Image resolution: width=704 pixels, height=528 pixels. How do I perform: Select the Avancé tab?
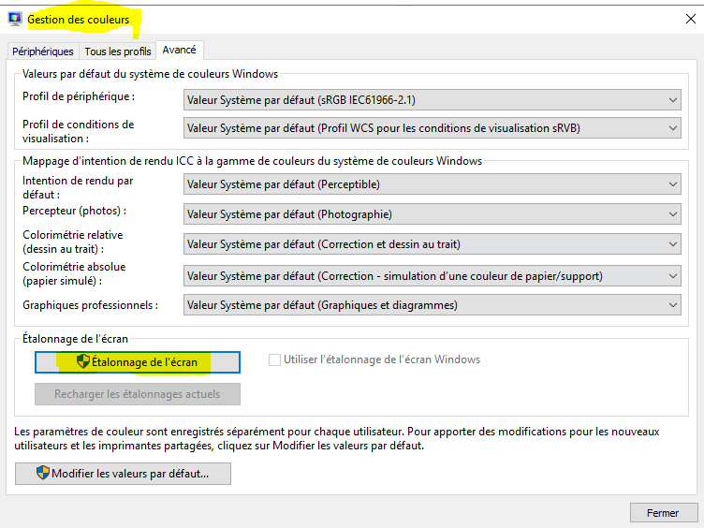pyautogui.click(x=179, y=50)
